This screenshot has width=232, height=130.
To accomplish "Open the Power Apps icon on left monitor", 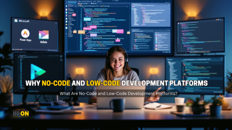I will click(25, 33).
